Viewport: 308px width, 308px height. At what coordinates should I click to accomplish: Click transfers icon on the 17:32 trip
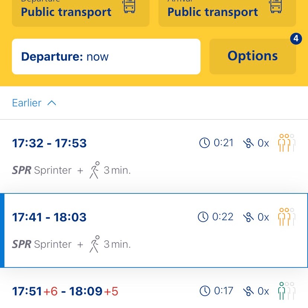248,143
